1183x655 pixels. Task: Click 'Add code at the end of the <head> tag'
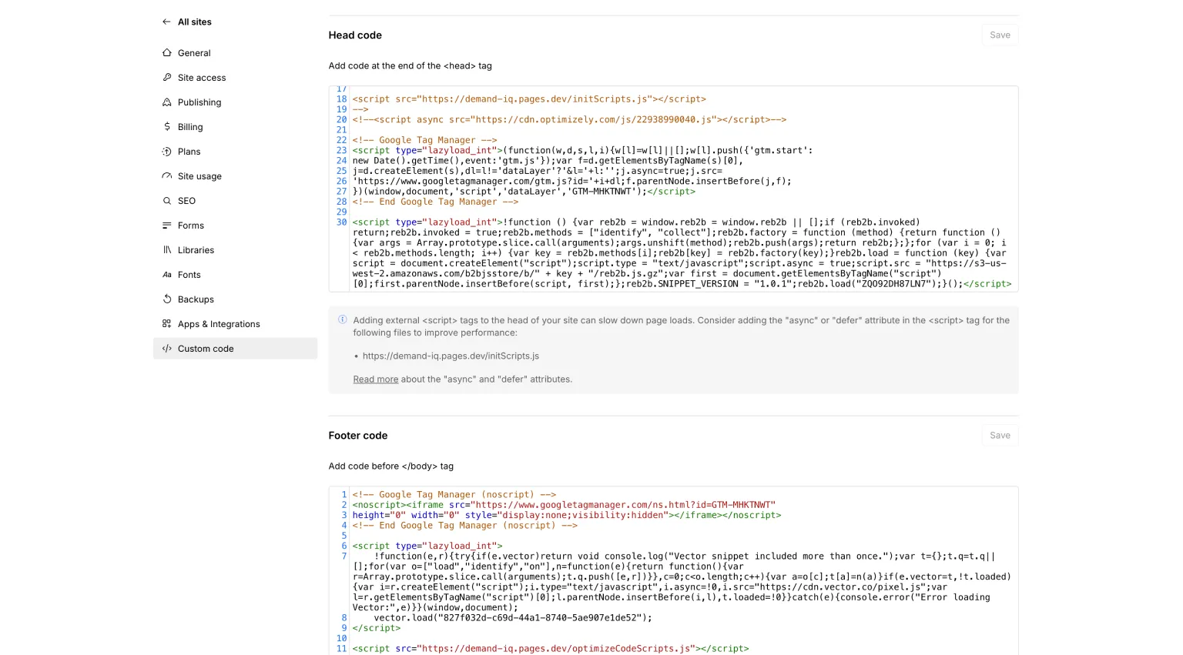point(411,66)
